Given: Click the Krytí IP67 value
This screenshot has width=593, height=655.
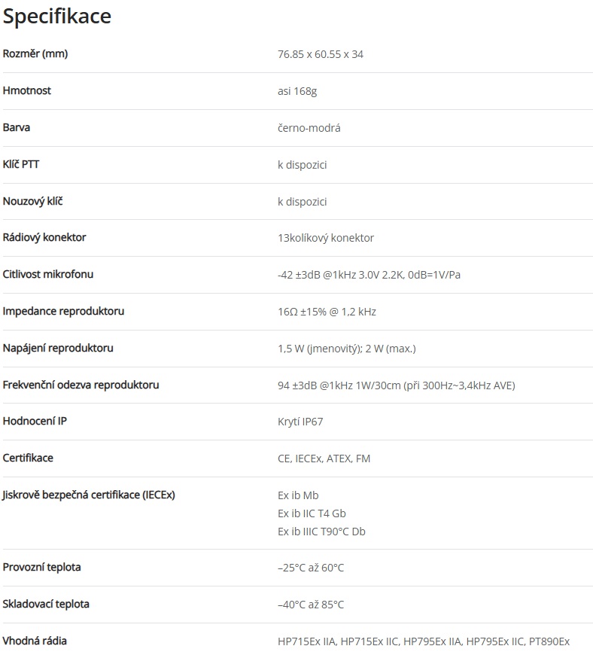Looking at the screenshot, I should pyautogui.click(x=300, y=422).
